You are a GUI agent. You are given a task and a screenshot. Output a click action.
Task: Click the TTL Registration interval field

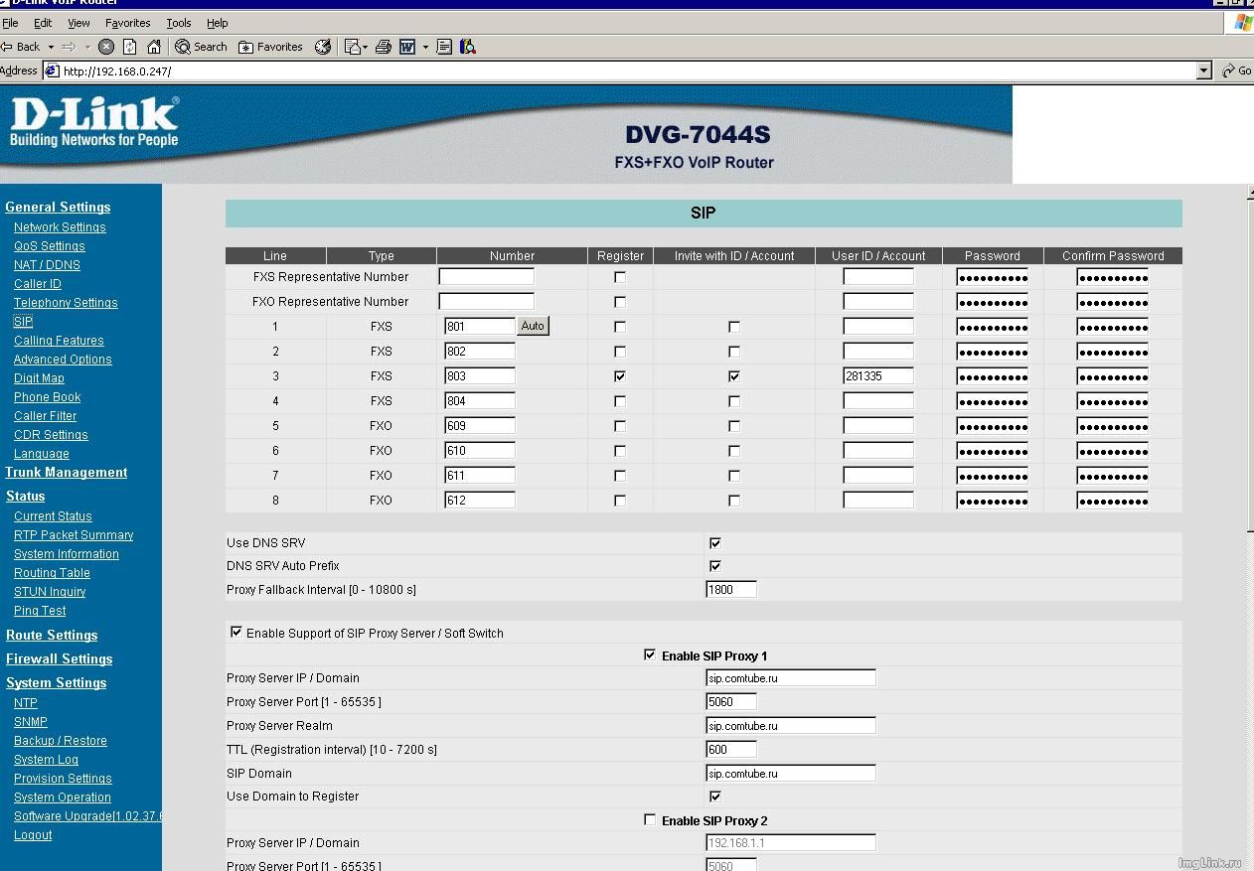click(731, 750)
